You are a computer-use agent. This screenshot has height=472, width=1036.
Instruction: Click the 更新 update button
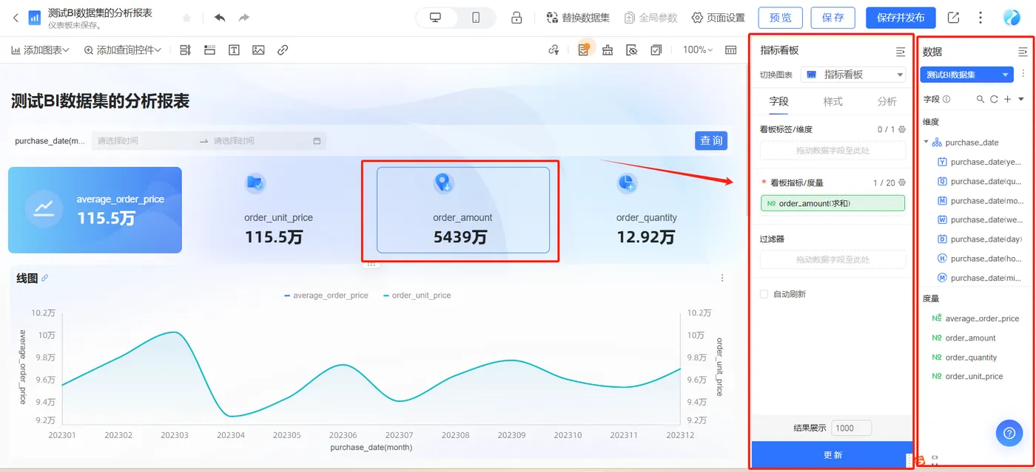click(832, 455)
